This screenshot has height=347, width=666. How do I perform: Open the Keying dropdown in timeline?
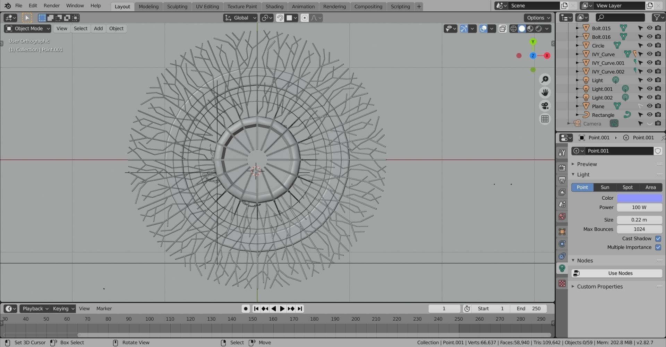pos(63,309)
